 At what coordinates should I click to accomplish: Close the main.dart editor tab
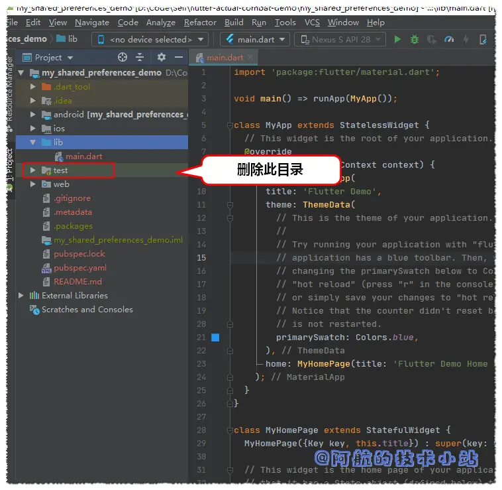tap(250, 58)
